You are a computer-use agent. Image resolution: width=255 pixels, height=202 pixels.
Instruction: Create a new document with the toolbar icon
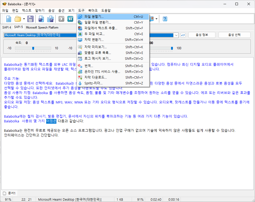point(8,19)
